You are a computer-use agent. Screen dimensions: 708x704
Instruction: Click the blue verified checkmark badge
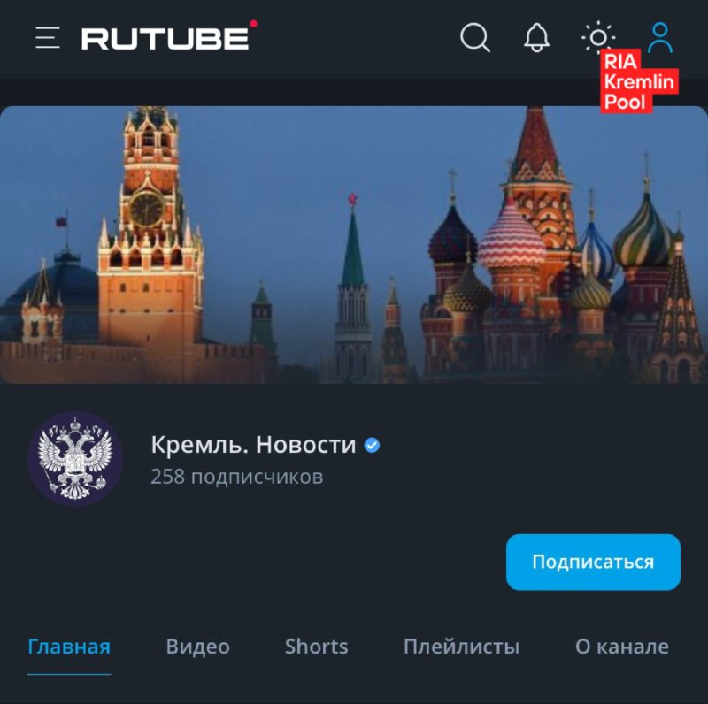tap(372, 446)
